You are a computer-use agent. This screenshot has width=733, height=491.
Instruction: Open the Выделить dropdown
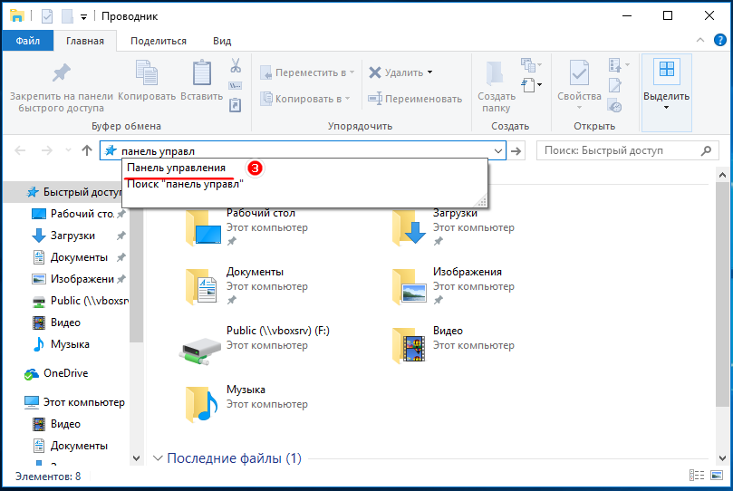pos(667,92)
